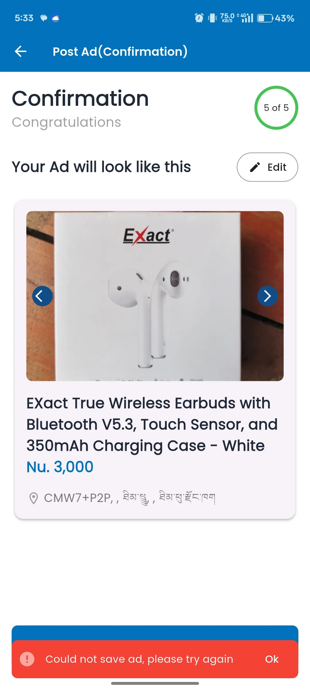Screen dimensions: 310x690
Task: Dismiss the error with Ok
Action: coord(272,659)
